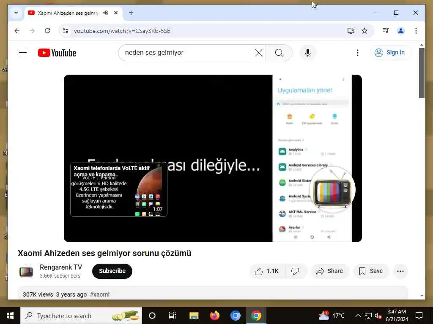This screenshot has width=433, height=324.
Task: View site information icon in address bar
Action: pos(66,31)
